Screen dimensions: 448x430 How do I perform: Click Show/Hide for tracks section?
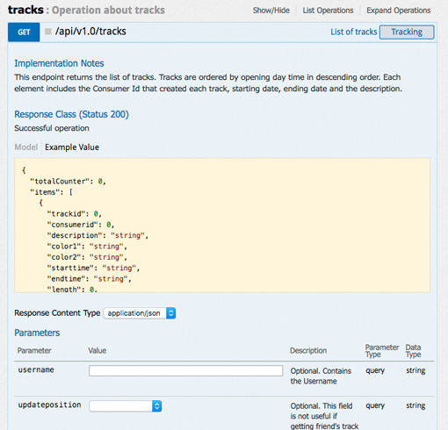(271, 11)
